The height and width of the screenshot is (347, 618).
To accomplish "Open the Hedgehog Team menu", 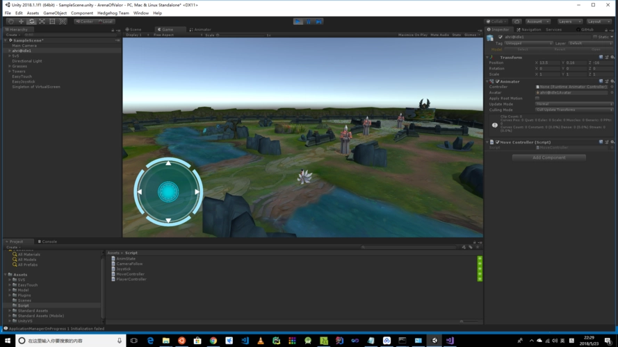I will [x=113, y=13].
